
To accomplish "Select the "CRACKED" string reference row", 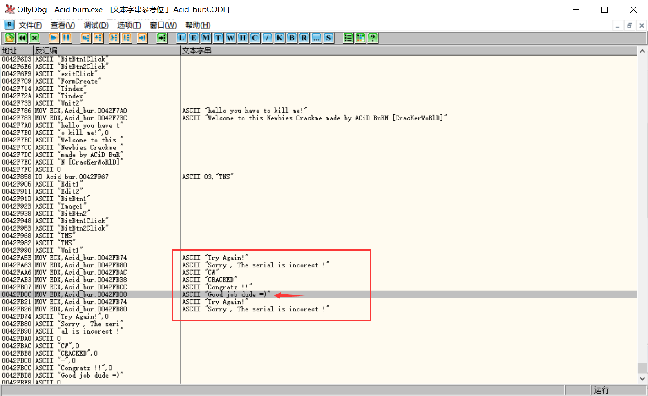I will coord(319,280).
